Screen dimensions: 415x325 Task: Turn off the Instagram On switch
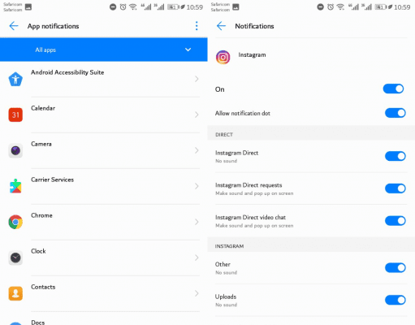393,89
